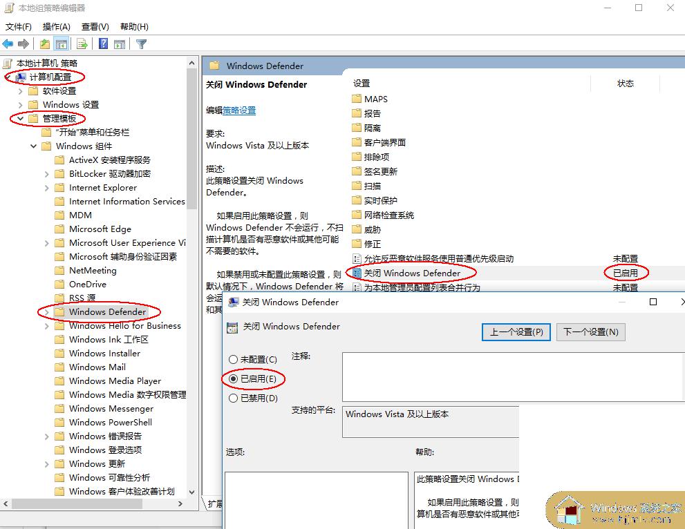Open the 操作(A) menu
Screen dimensions: 685x529
(57, 27)
